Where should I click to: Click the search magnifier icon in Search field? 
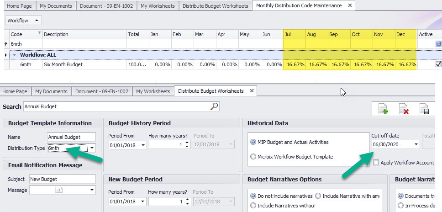(x=214, y=106)
